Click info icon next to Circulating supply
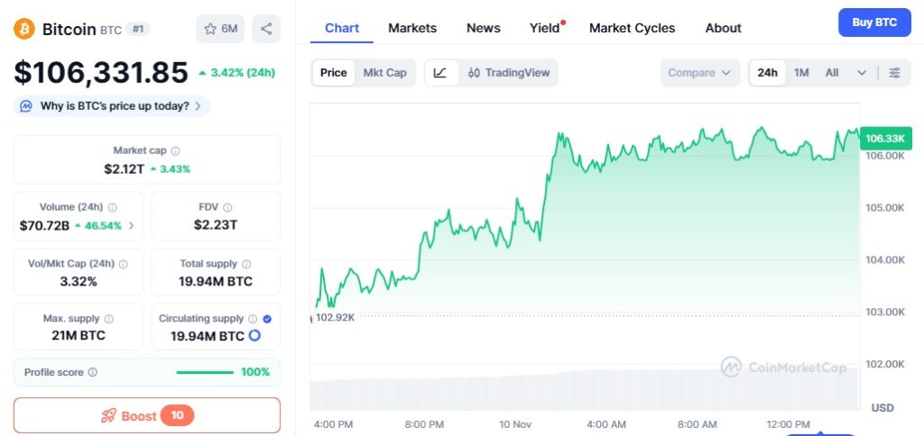This screenshot has width=924, height=436. coord(253,319)
